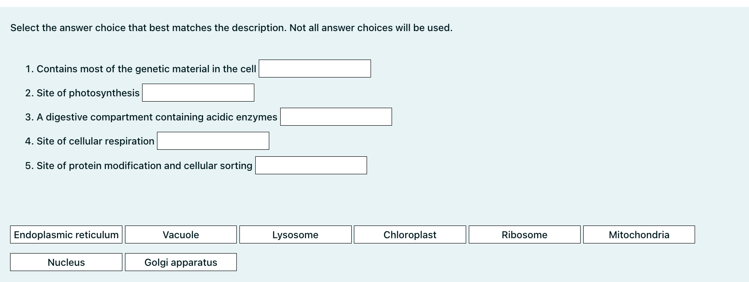Open the answer box for question 1
The width and height of the screenshot is (749, 282).
tap(314, 68)
